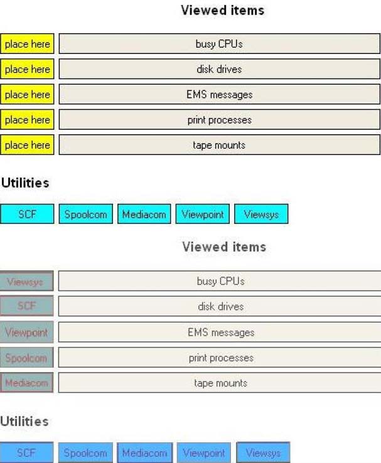This screenshot has height=463, width=381.
Task: Click 'busy CPUs' bar next to the Viewsys answer
Action: click(x=220, y=281)
